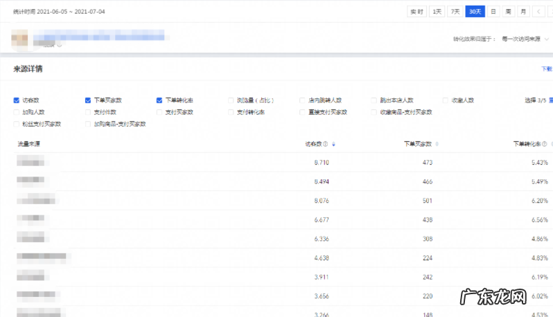The width and height of the screenshot is (553, 317).
Task: Open the 下单转化率 help tooltip icon
Action: point(545,144)
